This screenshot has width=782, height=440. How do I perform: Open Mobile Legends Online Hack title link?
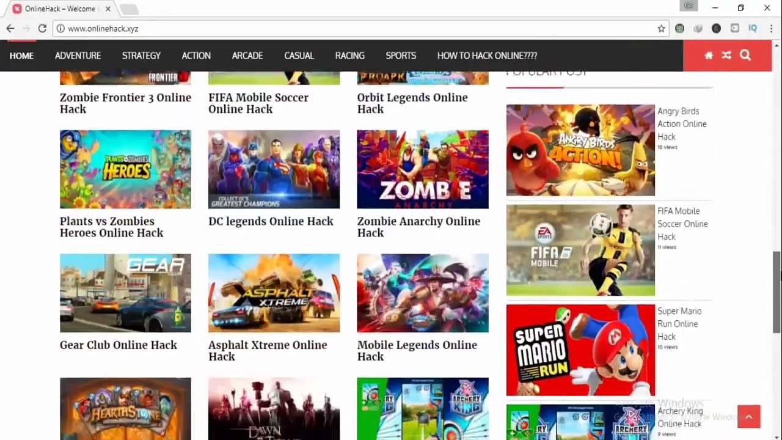pyautogui.click(x=417, y=351)
